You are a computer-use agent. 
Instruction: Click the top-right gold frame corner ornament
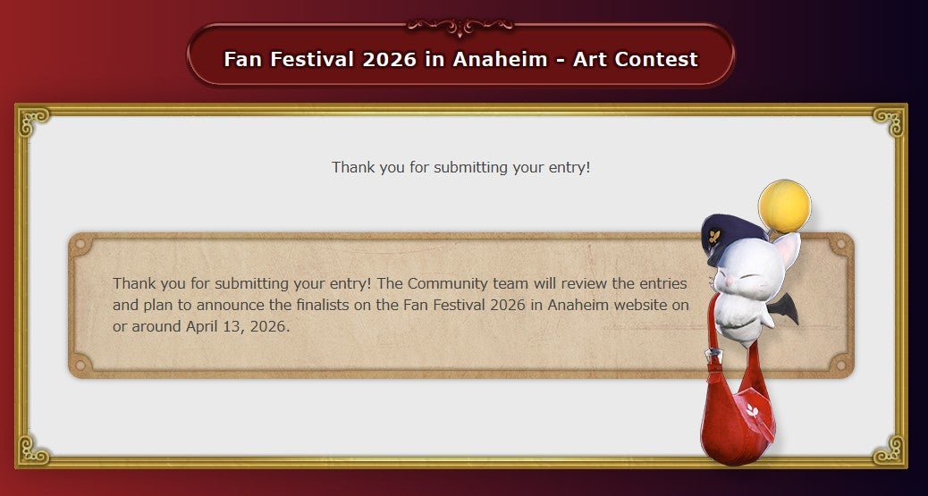point(890,122)
